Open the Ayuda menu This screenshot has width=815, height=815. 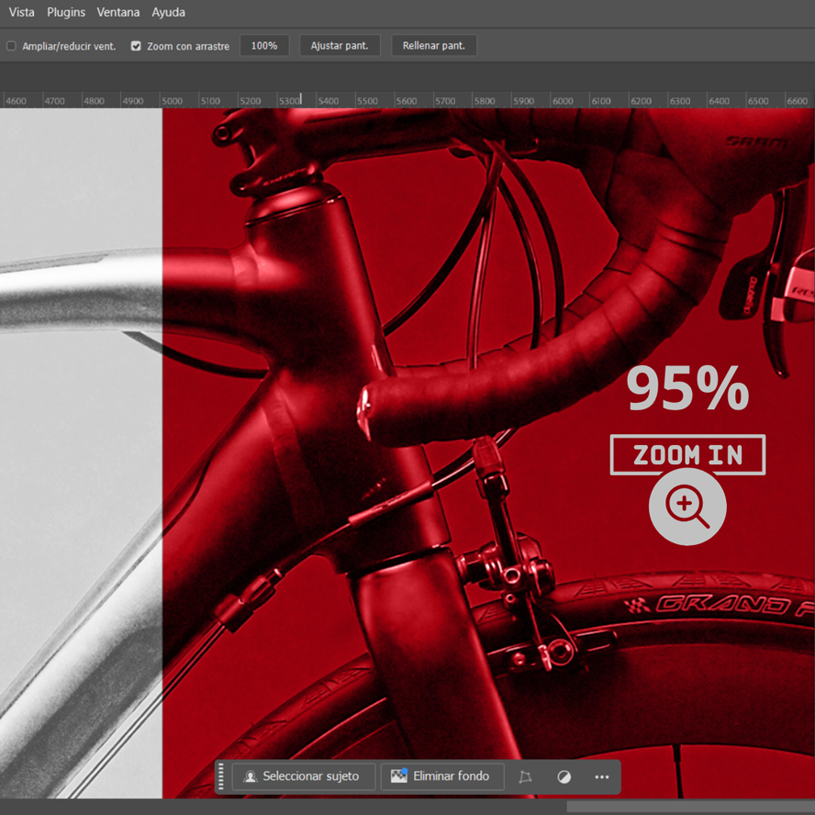pos(168,12)
